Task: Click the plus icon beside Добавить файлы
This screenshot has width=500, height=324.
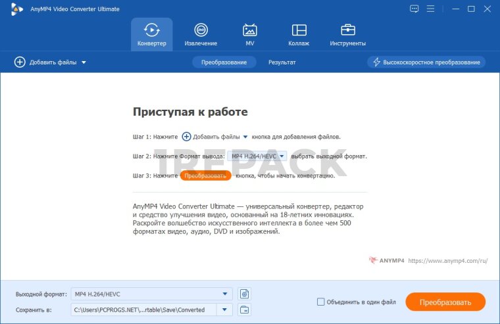Action: pyautogui.click(x=20, y=62)
